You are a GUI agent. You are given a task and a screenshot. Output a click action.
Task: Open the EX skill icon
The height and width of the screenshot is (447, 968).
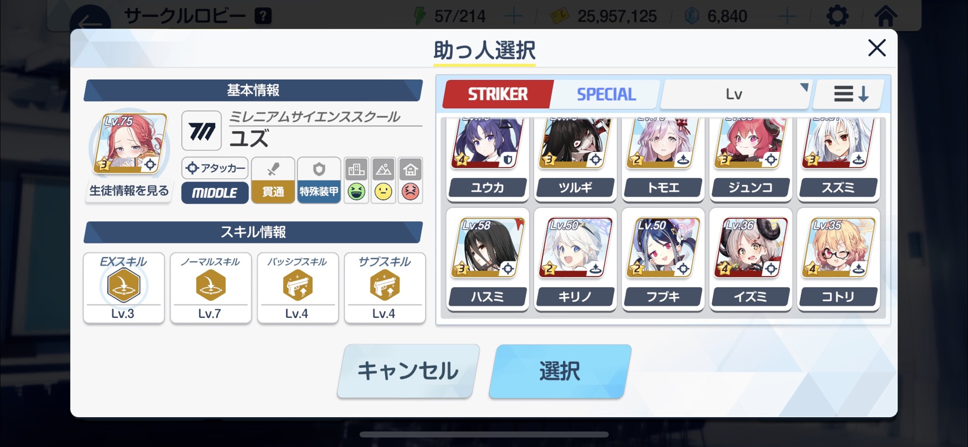pyautogui.click(x=124, y=285)
